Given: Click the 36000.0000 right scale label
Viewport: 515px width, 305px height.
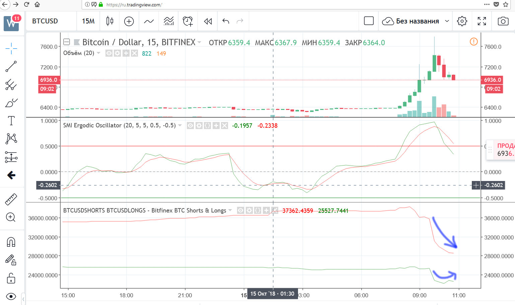Looking at the screenshot, I should [499, 218].
